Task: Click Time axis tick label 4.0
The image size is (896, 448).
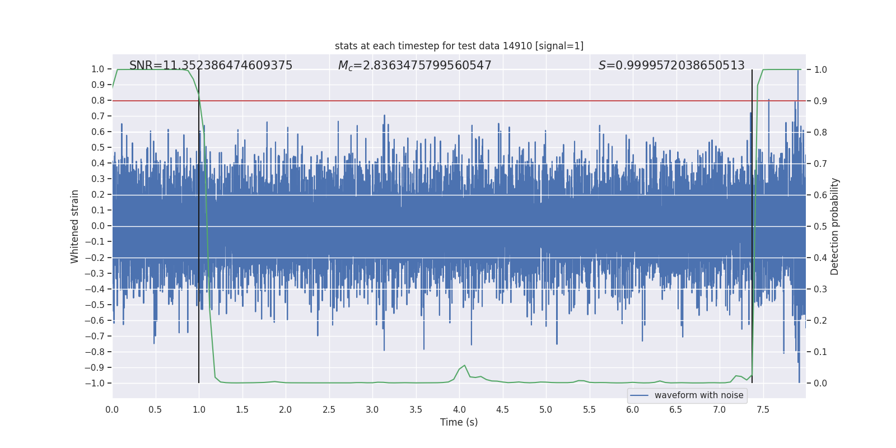Action: (459, 409)
